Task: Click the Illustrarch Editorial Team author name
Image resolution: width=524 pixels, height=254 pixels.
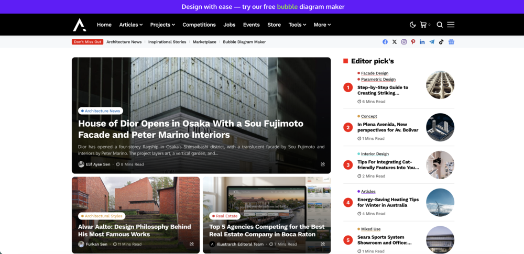Action: click(x=240, y=244)
